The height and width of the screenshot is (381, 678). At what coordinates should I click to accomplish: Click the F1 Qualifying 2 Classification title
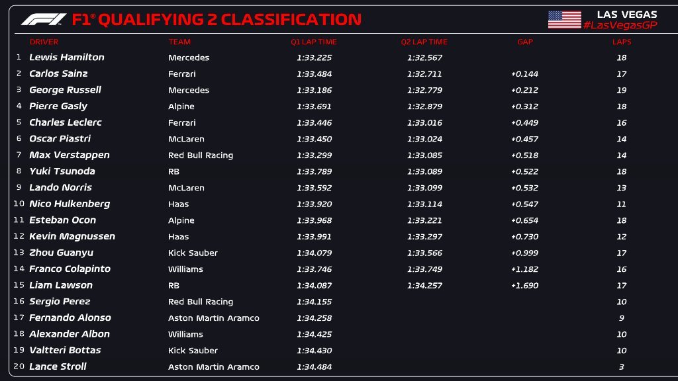pos(217,19)
